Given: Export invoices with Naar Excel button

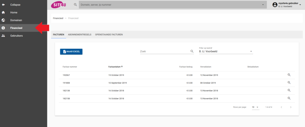Looking at the screenshot, I should click(x=71, y=51).
